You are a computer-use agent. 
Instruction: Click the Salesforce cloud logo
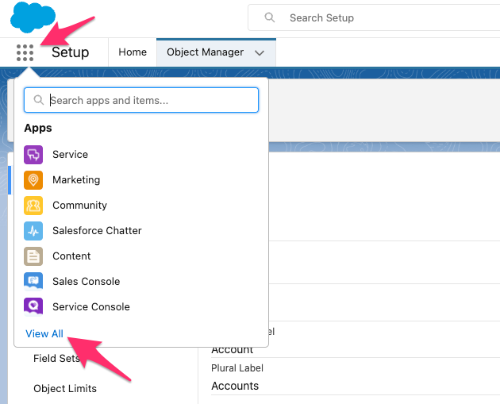pos(33,17)
